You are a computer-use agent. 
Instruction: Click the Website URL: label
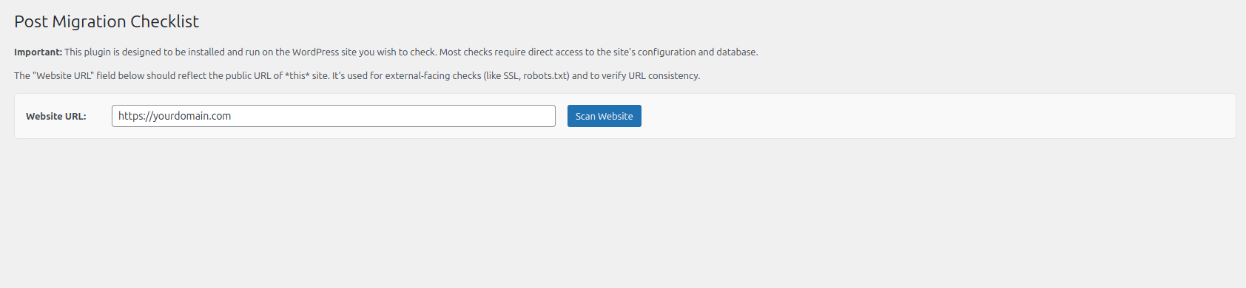tap(56, 117)
